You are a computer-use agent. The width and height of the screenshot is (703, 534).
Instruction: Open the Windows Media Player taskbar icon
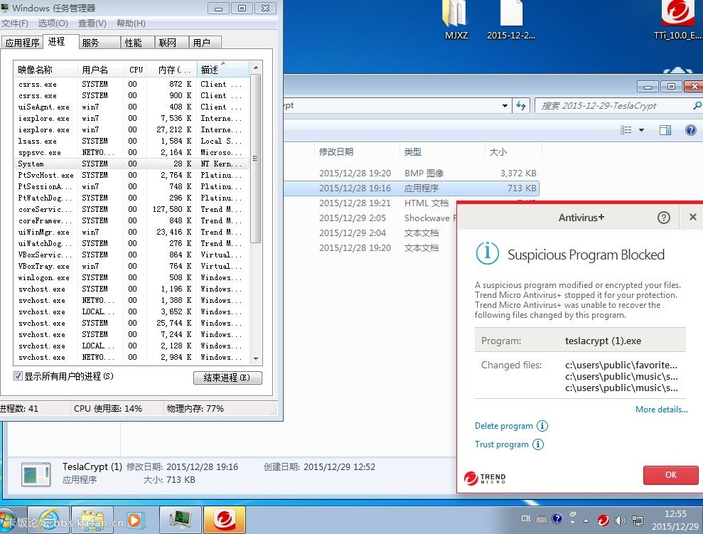pos(134,520)
